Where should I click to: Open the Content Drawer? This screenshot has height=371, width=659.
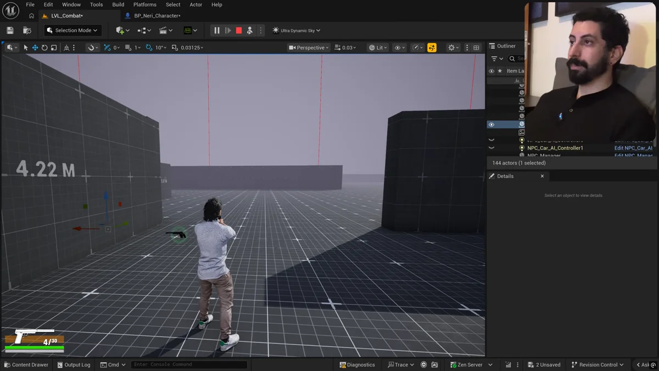[26, 364]
